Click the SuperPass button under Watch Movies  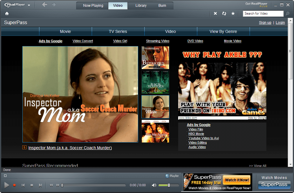[x=274, y=184]
